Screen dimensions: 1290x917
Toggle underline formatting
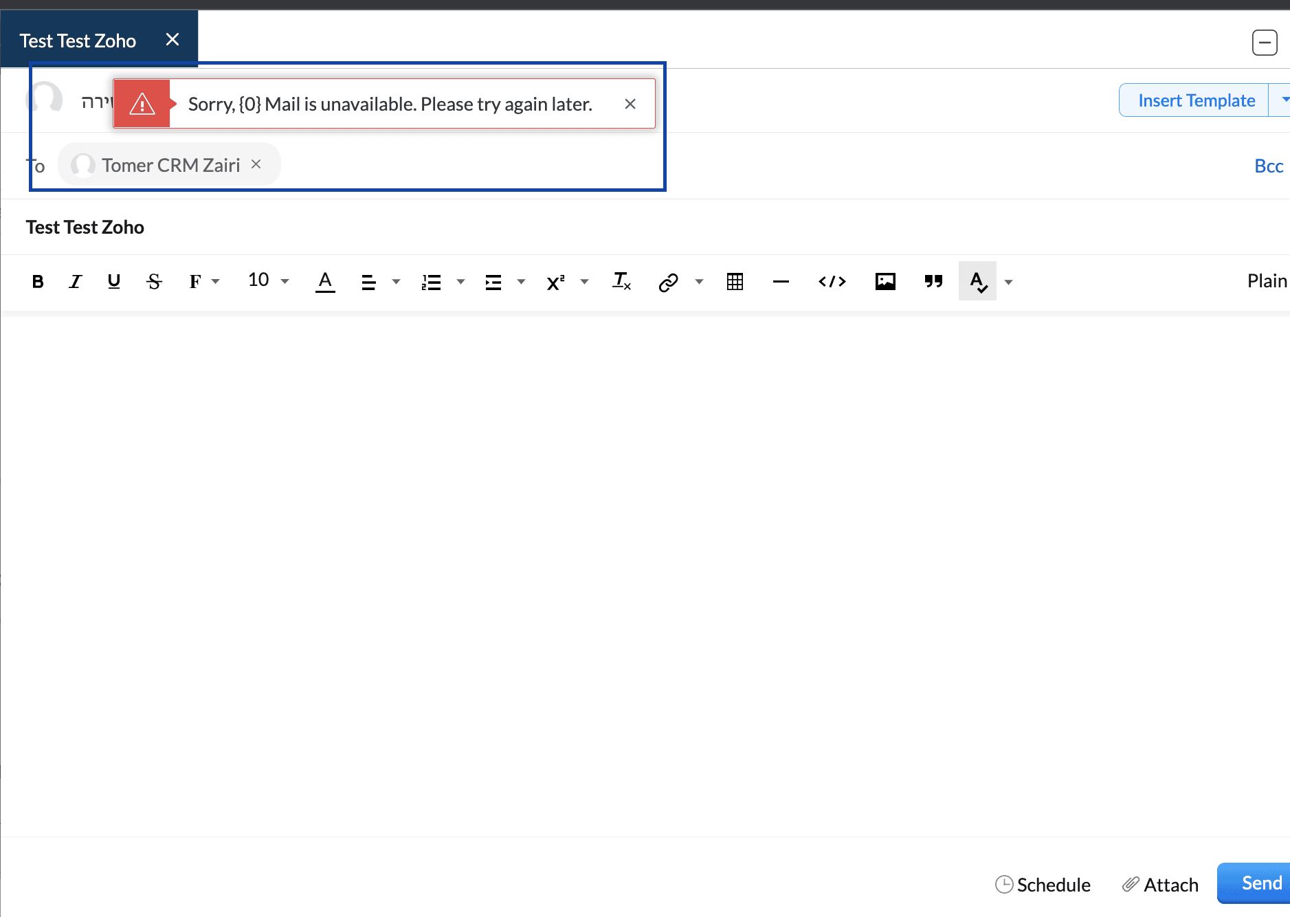pos(114,281)
